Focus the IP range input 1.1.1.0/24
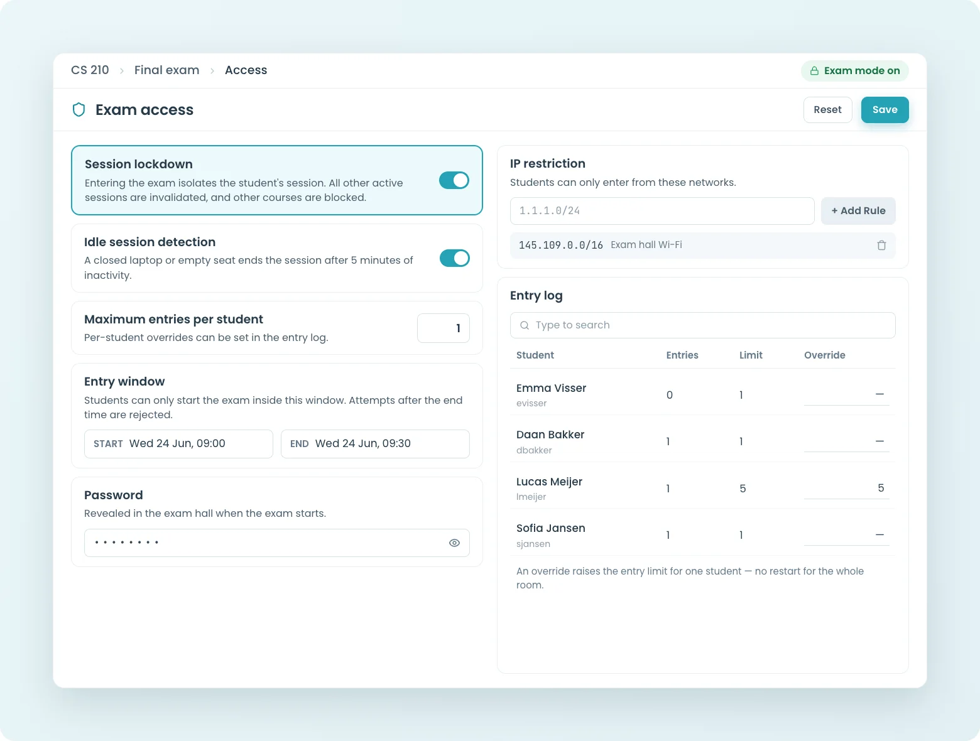The image size is (980, 741). (x=662, y=211)
